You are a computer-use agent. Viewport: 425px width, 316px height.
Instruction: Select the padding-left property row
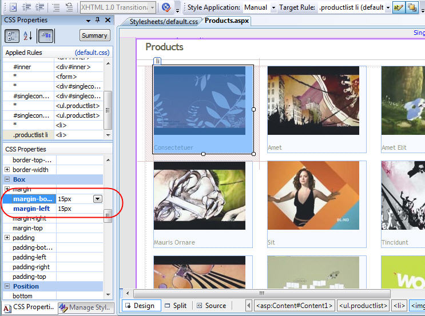click(x=53, y=257)
